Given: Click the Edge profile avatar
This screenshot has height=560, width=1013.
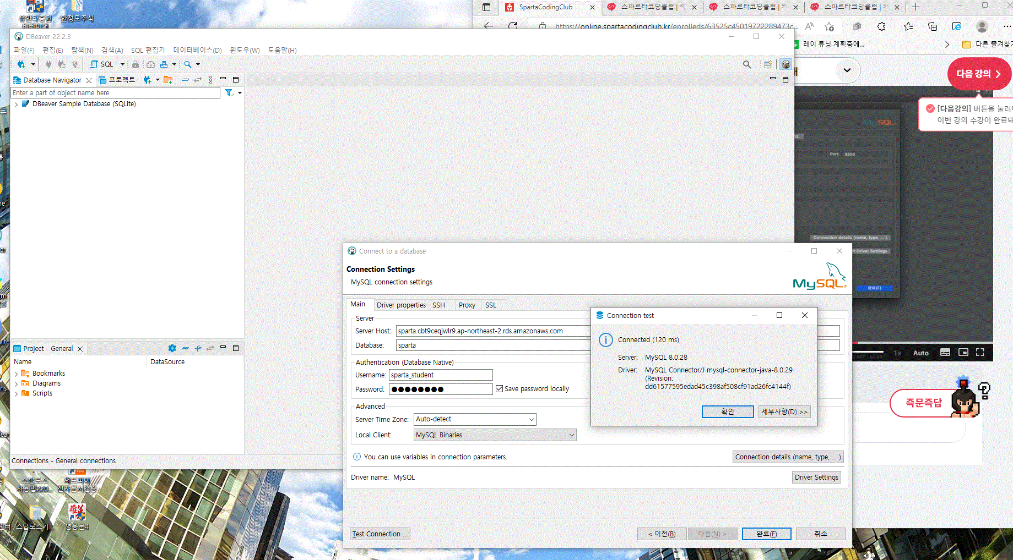Looking at the screenshot, I should 982,26.
